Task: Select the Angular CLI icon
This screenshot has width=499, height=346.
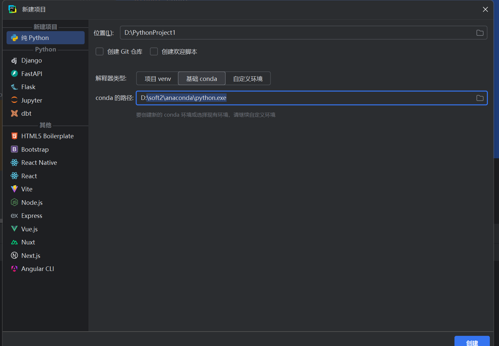Action: point(14,269)
